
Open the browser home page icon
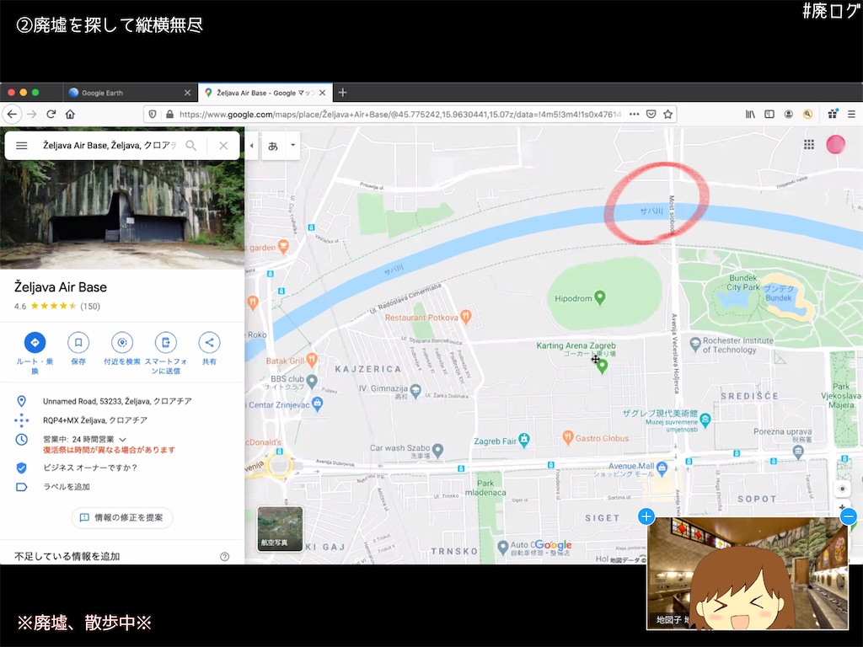tap(70, 115)
